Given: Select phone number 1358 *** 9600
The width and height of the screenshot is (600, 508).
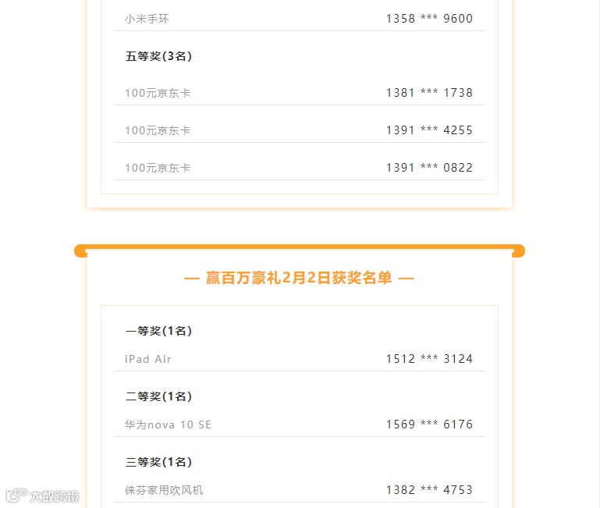Looking at the screenshot, I should [x=429, y=19].
